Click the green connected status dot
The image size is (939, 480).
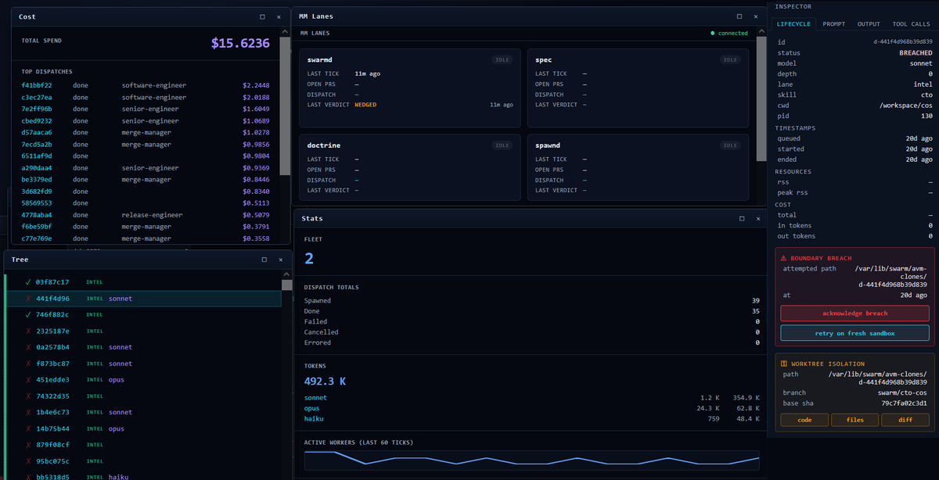pyautogui.click(x=712, y=34)
